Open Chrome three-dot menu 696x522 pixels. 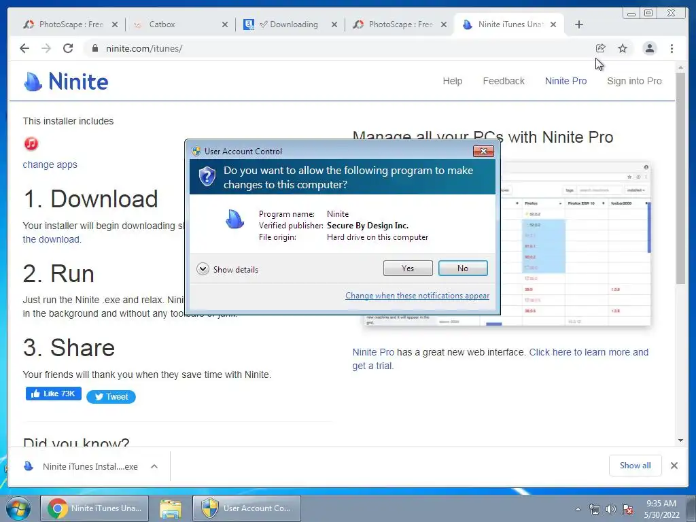point(672,48)
